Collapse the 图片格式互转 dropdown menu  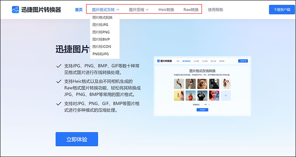(x=106, y=9)
